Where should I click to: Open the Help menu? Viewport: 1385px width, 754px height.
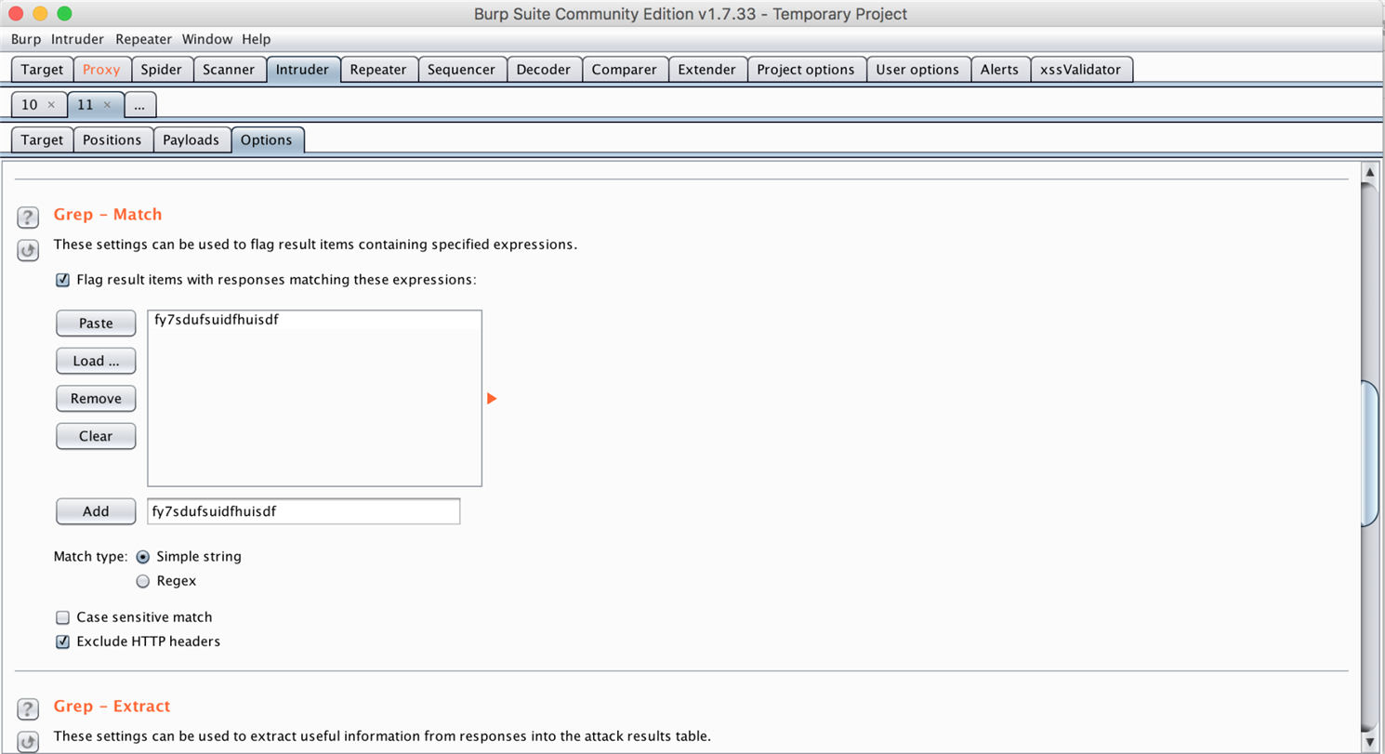[x=257, y=39]
